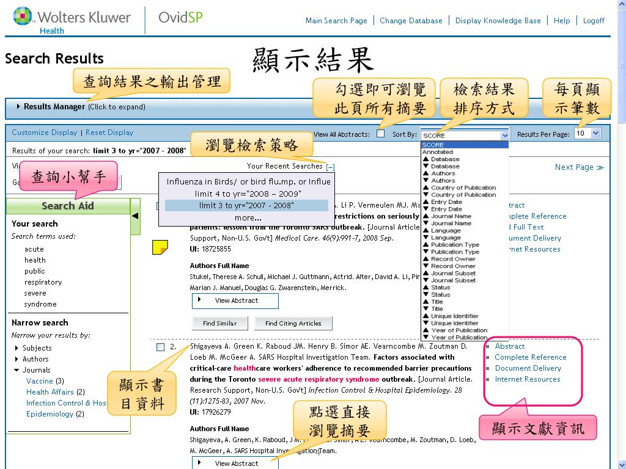Click the Change Database link
The width and height of the screenshot is (626, 469).
[411, 21]
